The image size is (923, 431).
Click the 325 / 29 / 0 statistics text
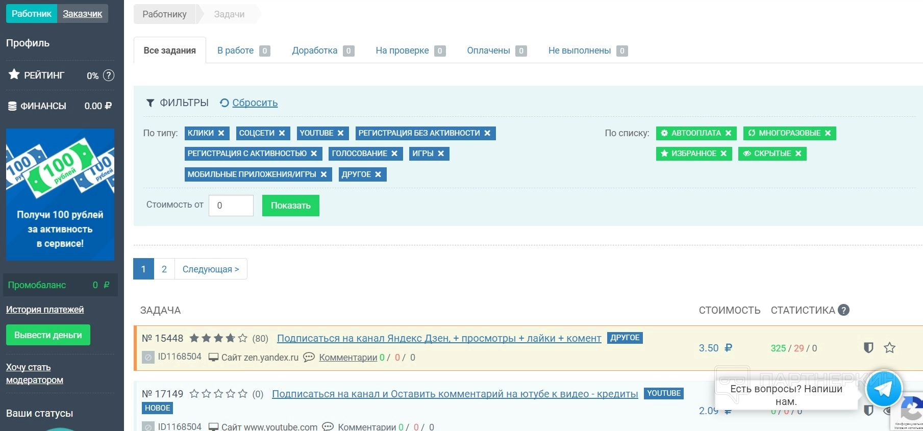click(x=794, y=348)
